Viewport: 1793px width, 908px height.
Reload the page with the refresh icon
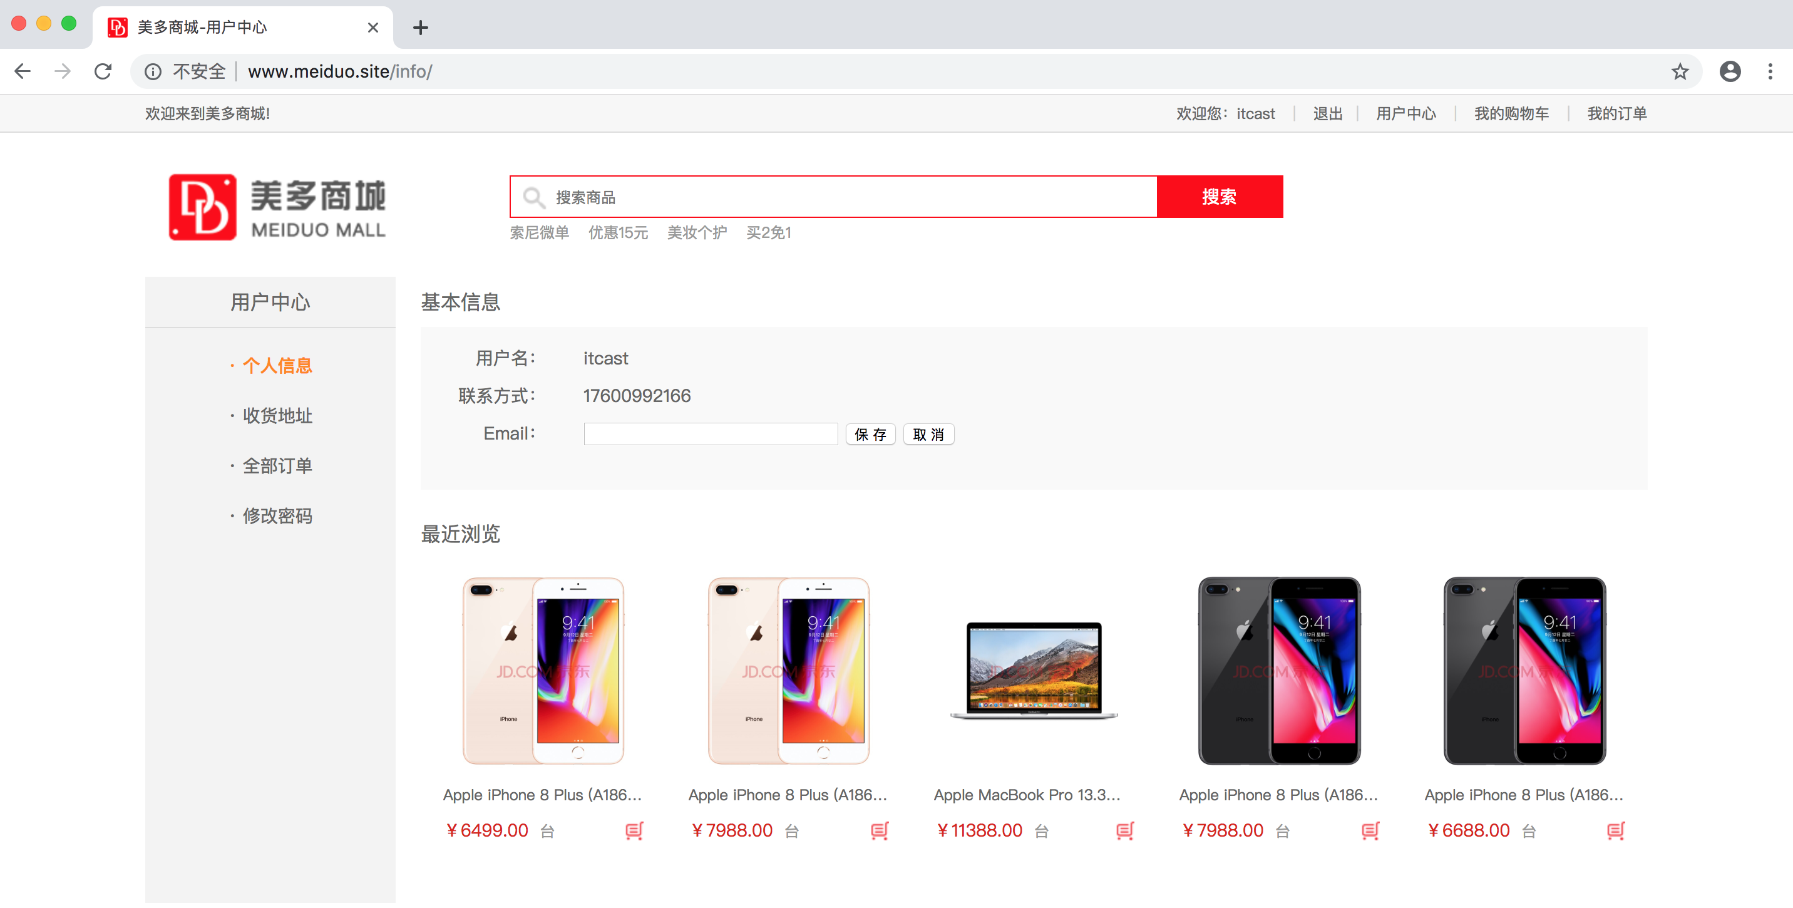(103, 72)
